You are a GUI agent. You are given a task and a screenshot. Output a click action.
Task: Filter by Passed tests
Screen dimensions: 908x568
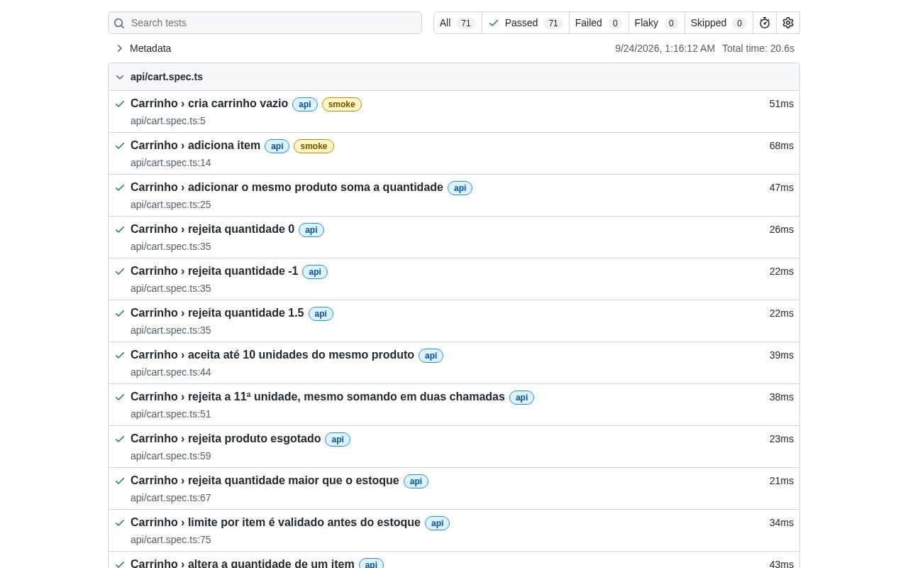point(526,23)
